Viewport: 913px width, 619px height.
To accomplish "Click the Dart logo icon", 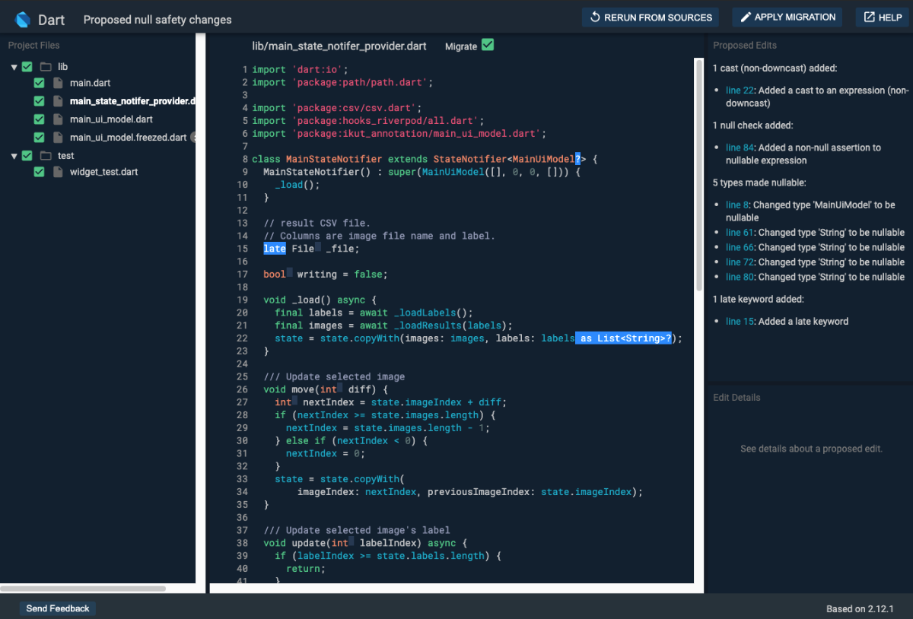I will click(22, 19).
